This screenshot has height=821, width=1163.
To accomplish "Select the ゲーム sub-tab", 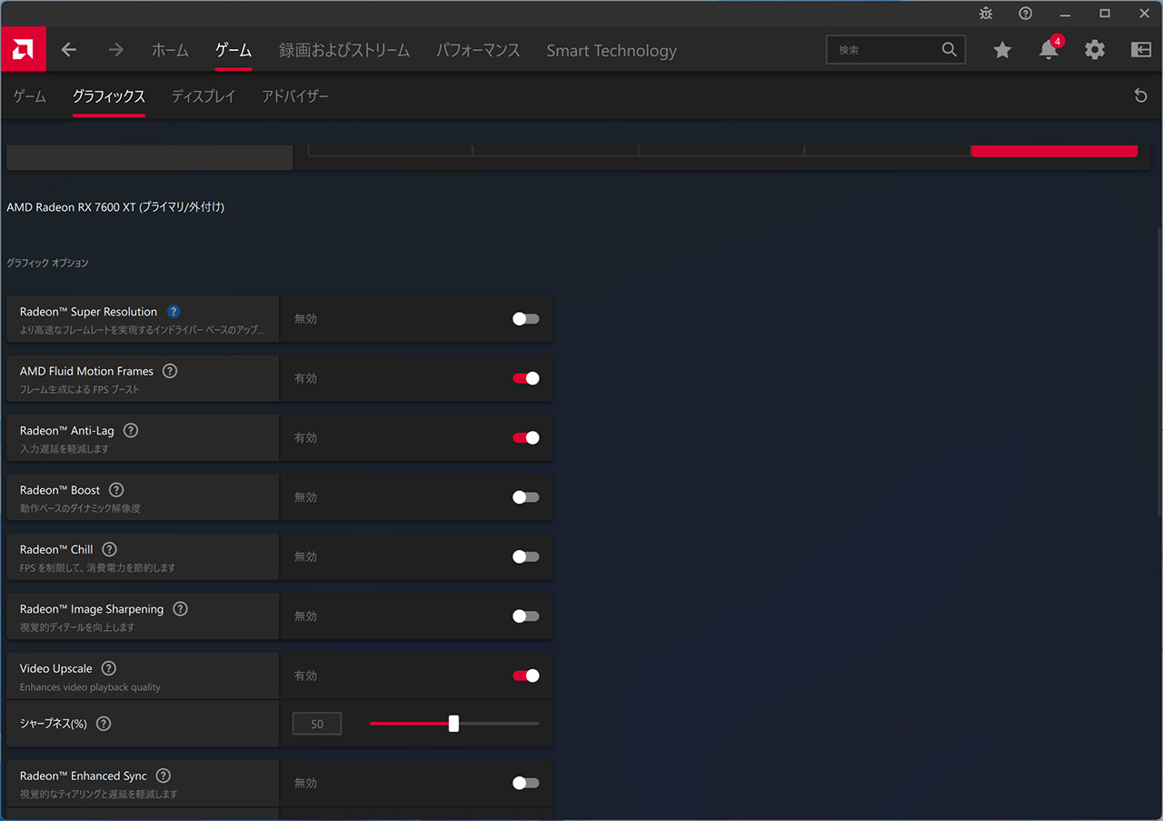I will point(30,96).
